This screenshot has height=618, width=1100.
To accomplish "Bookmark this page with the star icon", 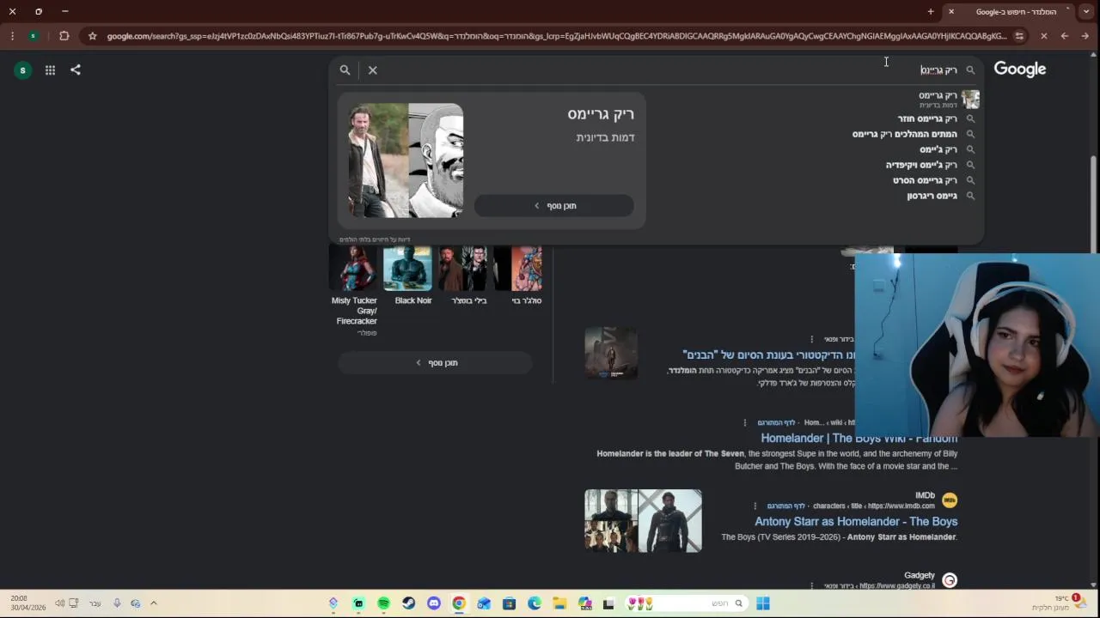I will pos(92,36).
